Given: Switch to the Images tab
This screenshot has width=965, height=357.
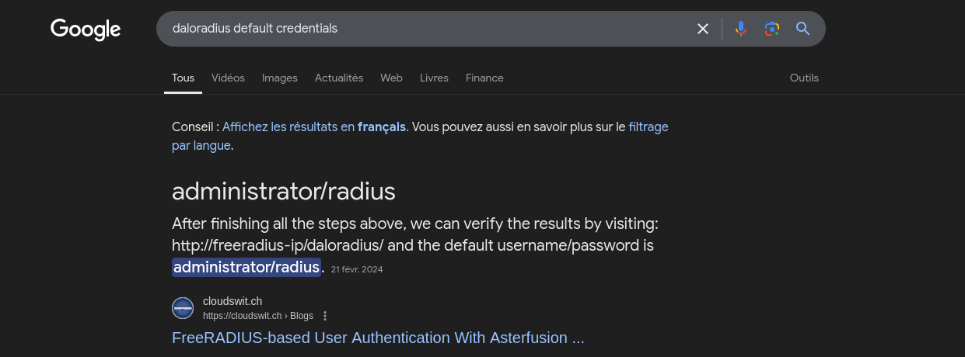Looking at the screenshot, I should [280, 78].
